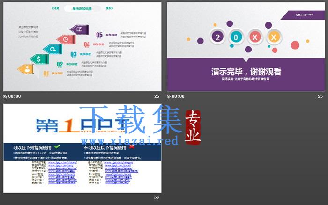Click slide number 27 label
328x205 pixels.
point(157,198)
